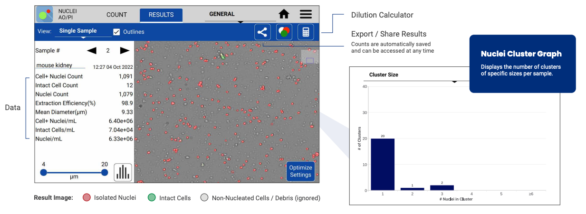586x214 pixels.
Task: Click the minimum diameter slider handle at 4
Action: (x=43, y=173)
